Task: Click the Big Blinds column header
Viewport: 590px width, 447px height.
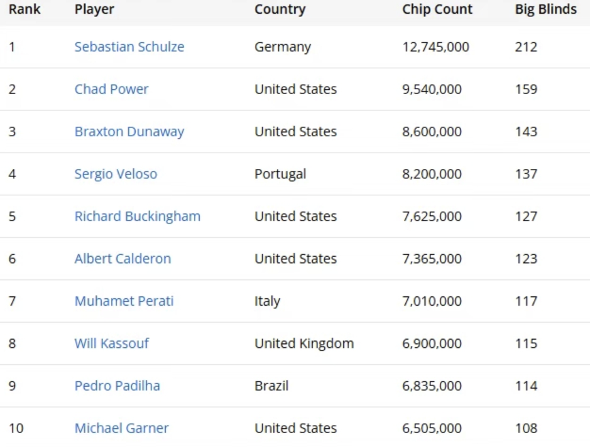Action: pyautogui.click(x=545, y=9)
